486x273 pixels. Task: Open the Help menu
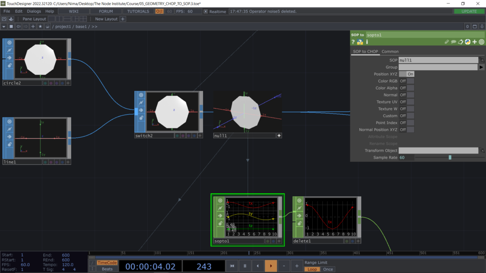point(49,11)
